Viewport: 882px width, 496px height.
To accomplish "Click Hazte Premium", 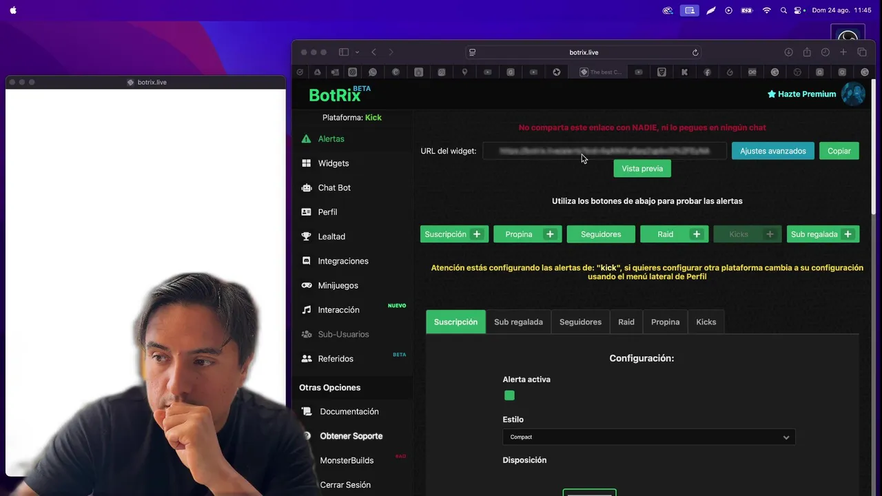I will tap(801, 94).
